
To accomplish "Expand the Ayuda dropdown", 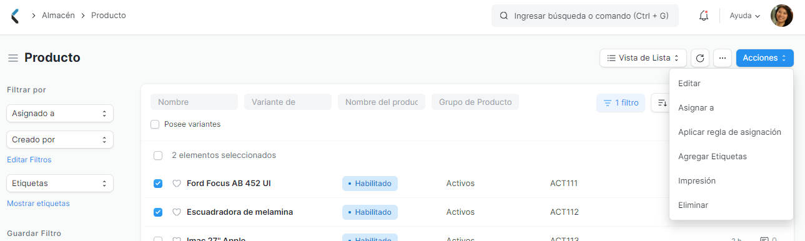I will (x=744, y=16).
